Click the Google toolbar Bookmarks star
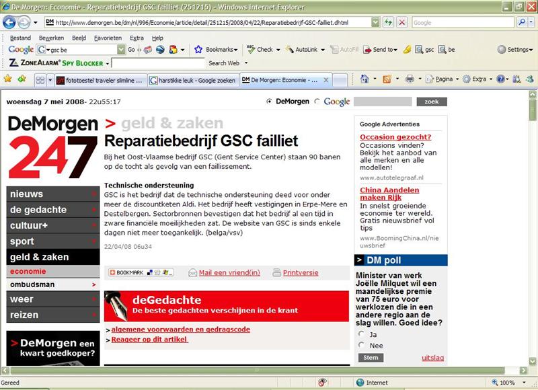Screen dimensions: 538x390 (x=198, y=49)
